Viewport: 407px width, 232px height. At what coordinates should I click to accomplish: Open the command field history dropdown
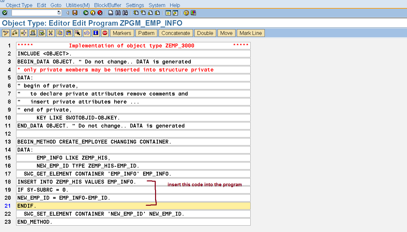pos(59,13)
